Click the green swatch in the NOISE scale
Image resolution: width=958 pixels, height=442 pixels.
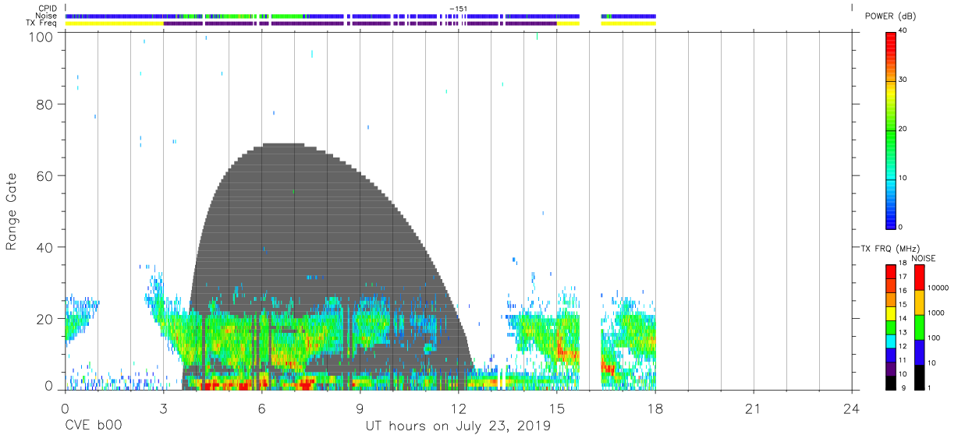[919, 327]
